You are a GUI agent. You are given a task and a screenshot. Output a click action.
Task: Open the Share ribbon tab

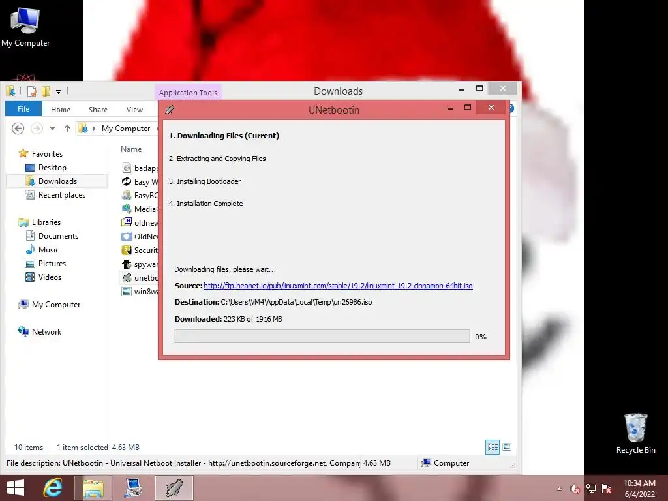98,110
